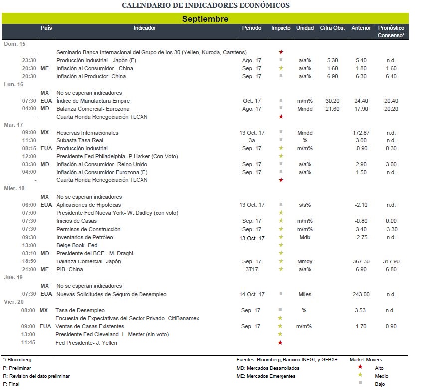Click Cifra Obs. value 30.20 for Empire index
The height and width of the screenshot is (390, 423).
pyautogui.click(x=332, y=101)
